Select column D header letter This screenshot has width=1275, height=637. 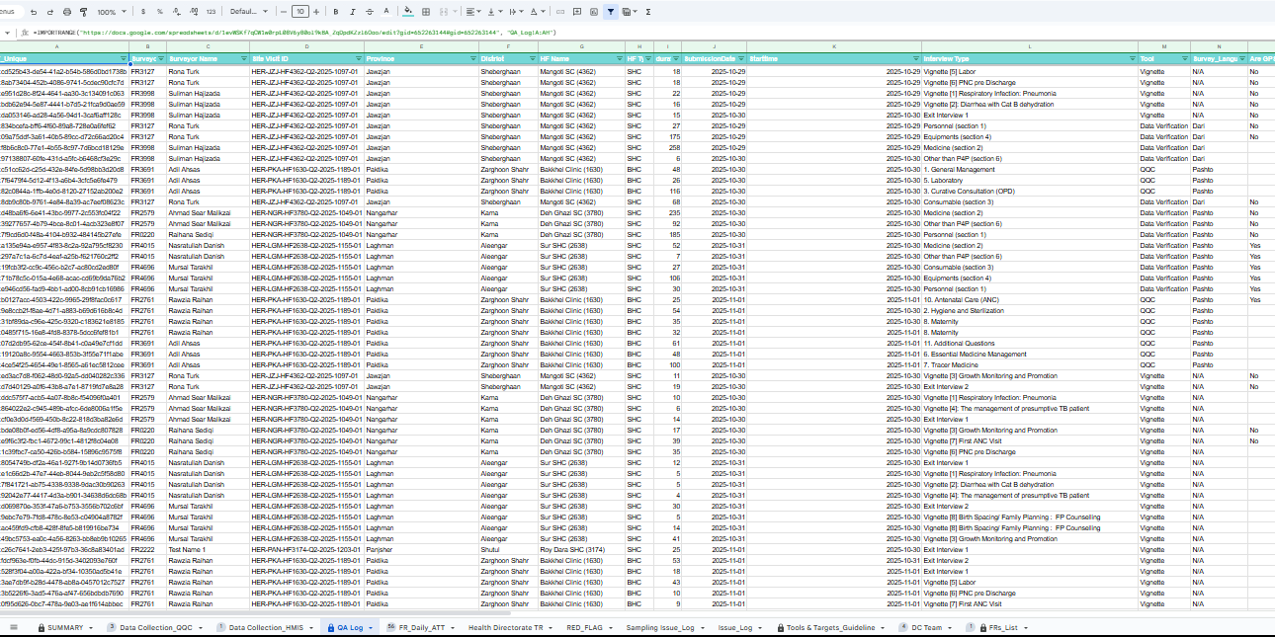coord(306,46)
